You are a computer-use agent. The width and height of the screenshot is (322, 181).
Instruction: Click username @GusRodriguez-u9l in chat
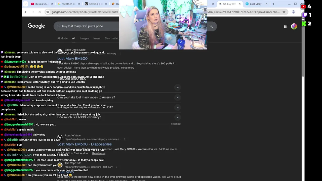(17, 100)
